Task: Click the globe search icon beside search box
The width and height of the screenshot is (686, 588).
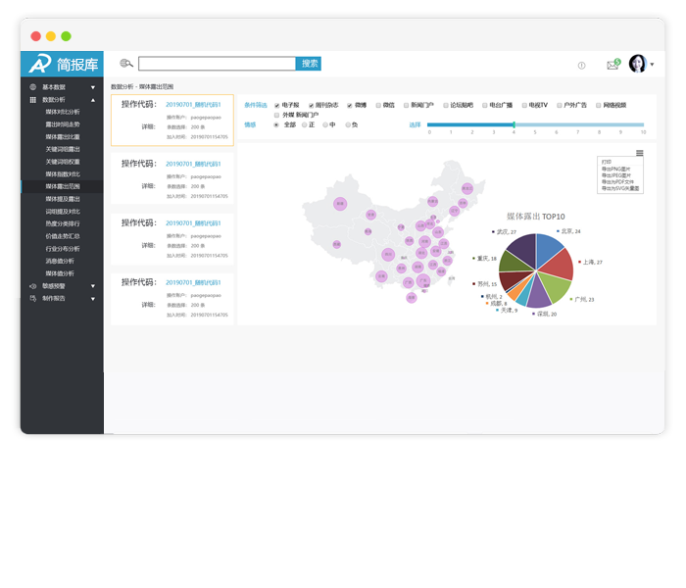Action: point(126,64)
